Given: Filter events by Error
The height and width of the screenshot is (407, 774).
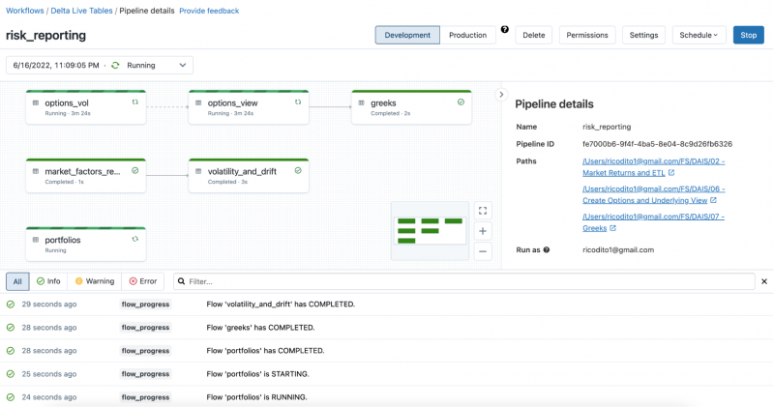Looking at the screenshot, I should [142, 281].
